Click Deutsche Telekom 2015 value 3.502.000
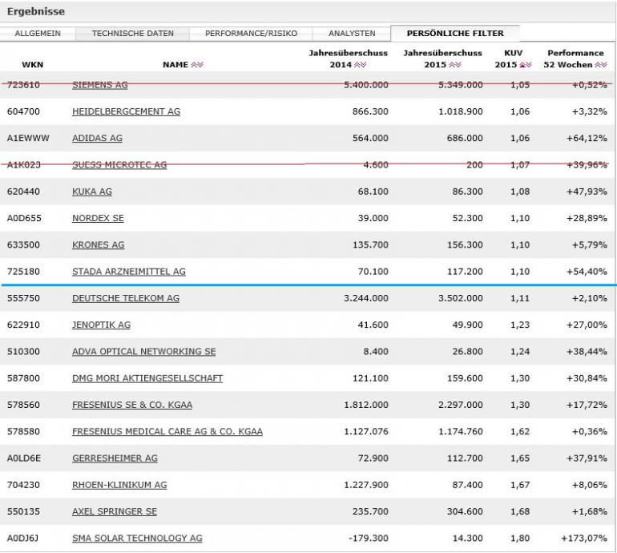Image resolution: width=617 pixels, height=553 pixels. point(461,298)
